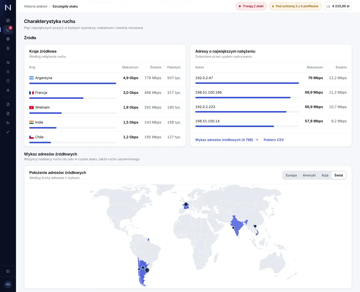Open the key icon in sidebar
The width and height of the screenshot is (360, 292).
coord(8,132)
